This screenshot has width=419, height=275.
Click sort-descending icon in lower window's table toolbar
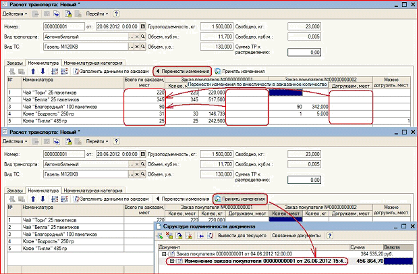click(x=64, y=199)
